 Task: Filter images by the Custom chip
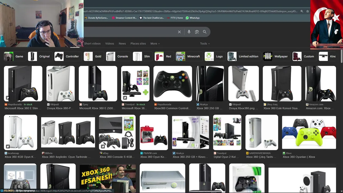[x=305, y=56]
